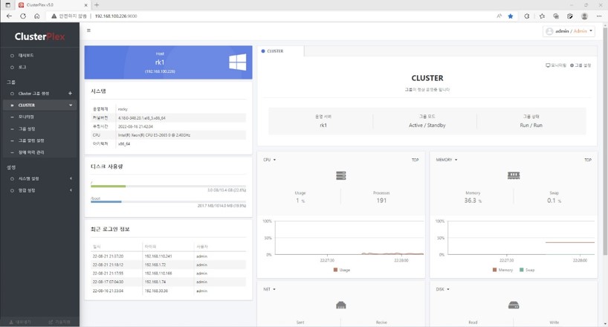Open the MEMORY panel dropdown arrow
This screenshot has width=608, height=327.
456,160
